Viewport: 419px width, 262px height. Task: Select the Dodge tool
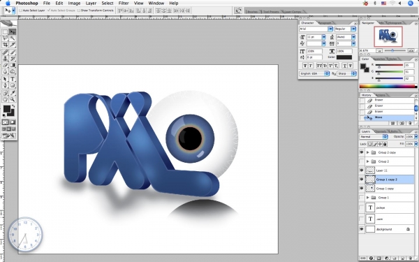(13, 71)
